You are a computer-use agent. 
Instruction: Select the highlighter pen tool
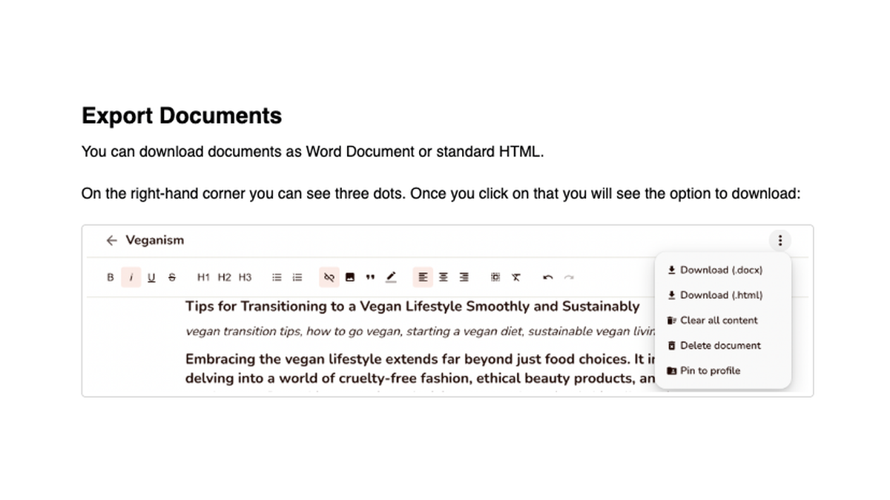click(x=391, y=277)
